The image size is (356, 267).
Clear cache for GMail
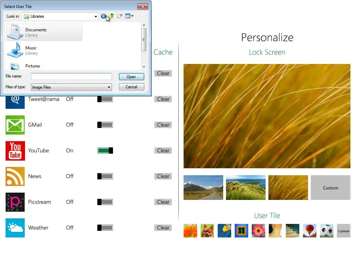(163, 125)
